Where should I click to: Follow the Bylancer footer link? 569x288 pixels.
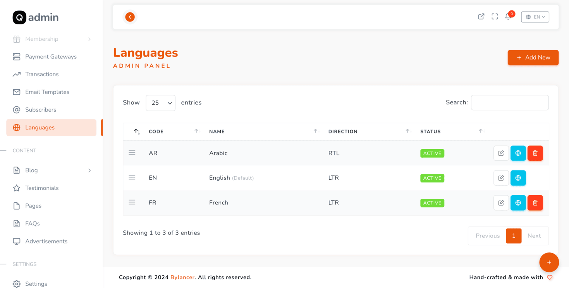coord(182,277)
